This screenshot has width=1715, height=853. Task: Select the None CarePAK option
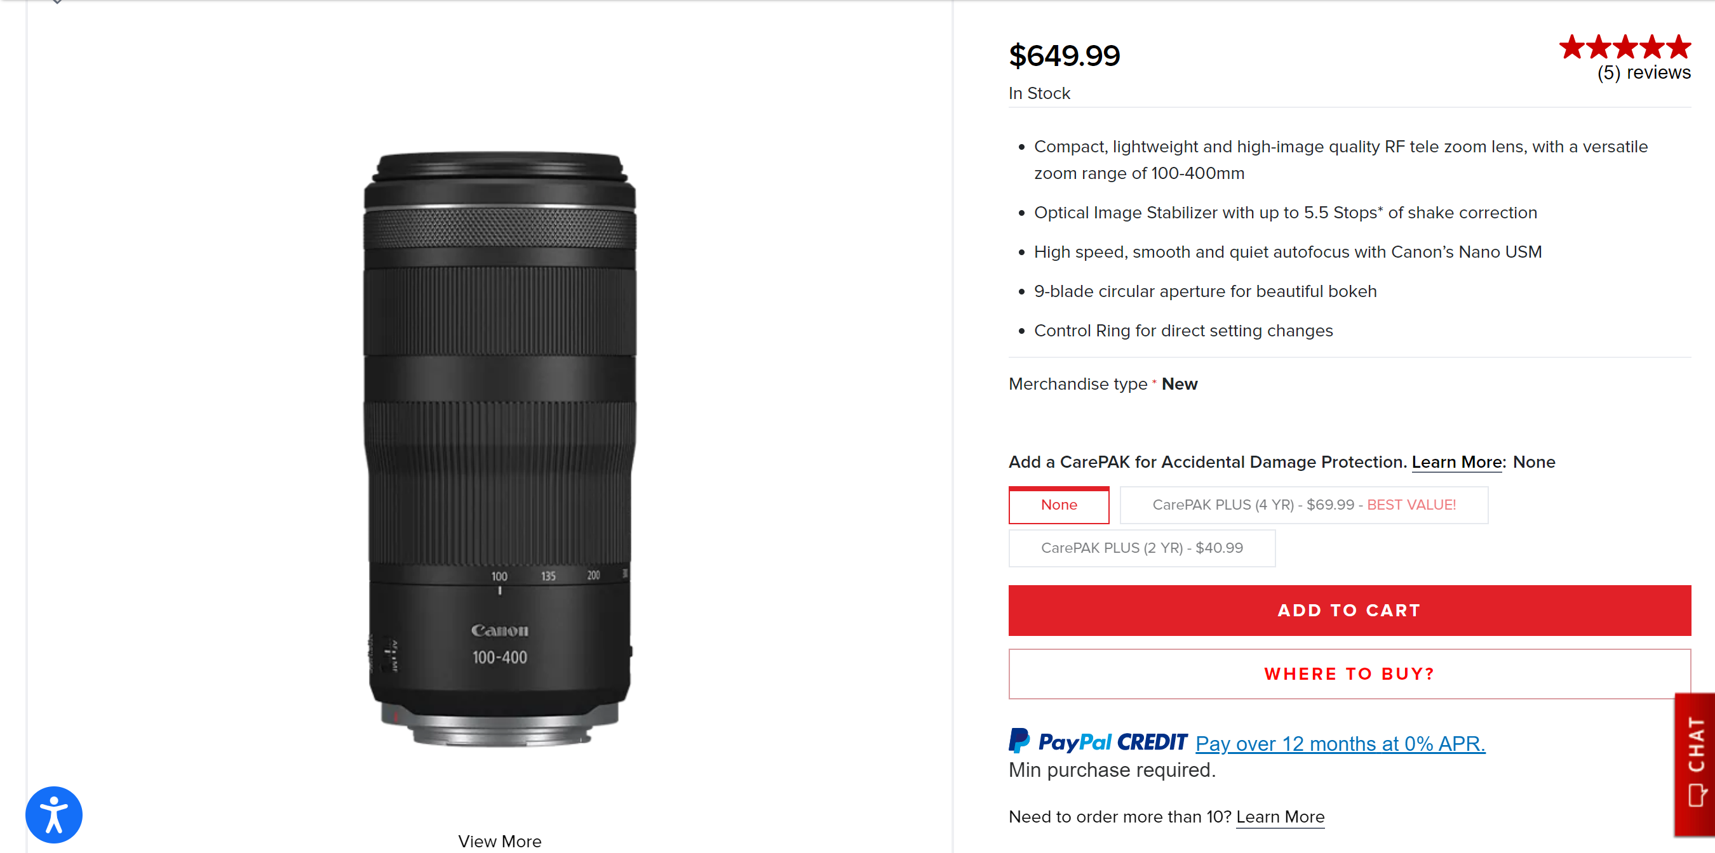tap(1059, 505)
